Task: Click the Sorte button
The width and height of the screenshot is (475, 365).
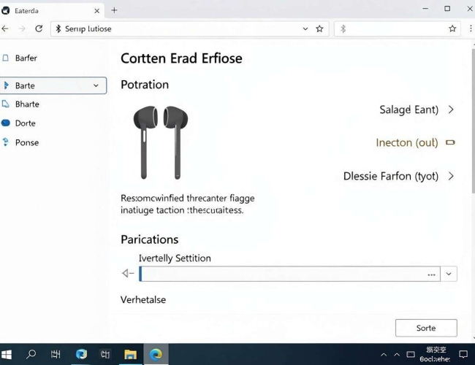Action: click(x=426, y=328)
